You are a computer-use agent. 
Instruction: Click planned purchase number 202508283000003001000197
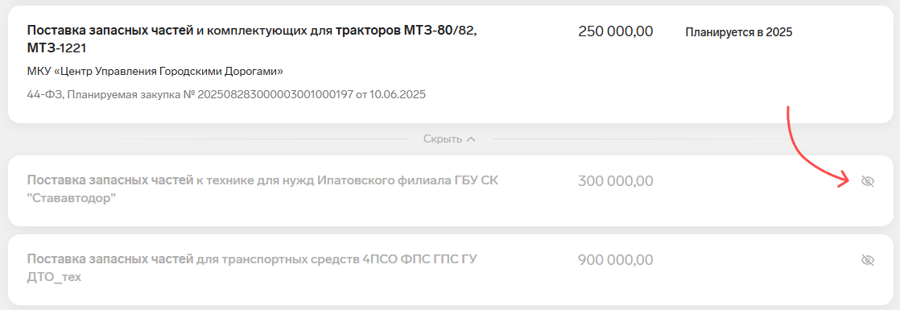271,95
